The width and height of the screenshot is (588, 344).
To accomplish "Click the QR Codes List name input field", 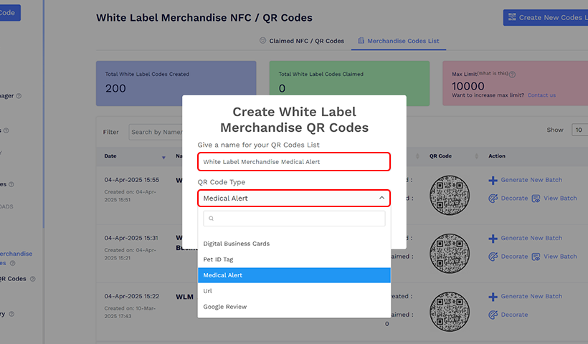I will [x=294, y=162].
